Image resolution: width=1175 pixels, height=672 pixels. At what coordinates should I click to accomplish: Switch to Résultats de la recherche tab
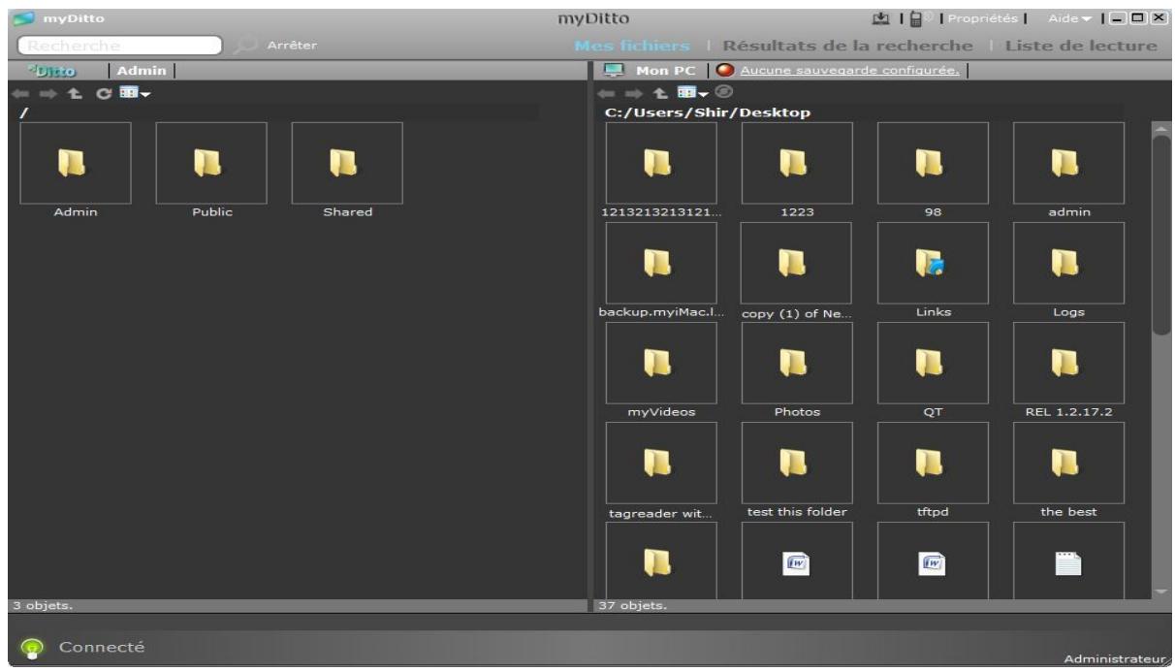pos(847,46)
